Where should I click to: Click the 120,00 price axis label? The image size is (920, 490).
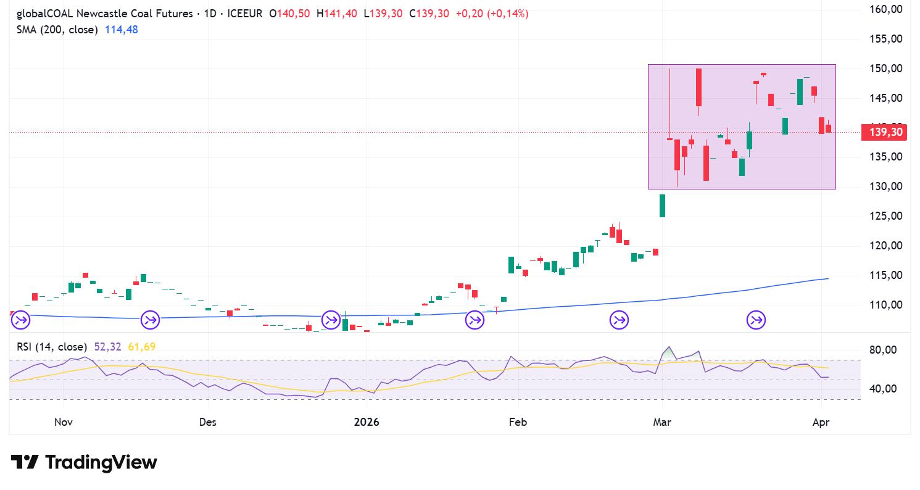886,246
